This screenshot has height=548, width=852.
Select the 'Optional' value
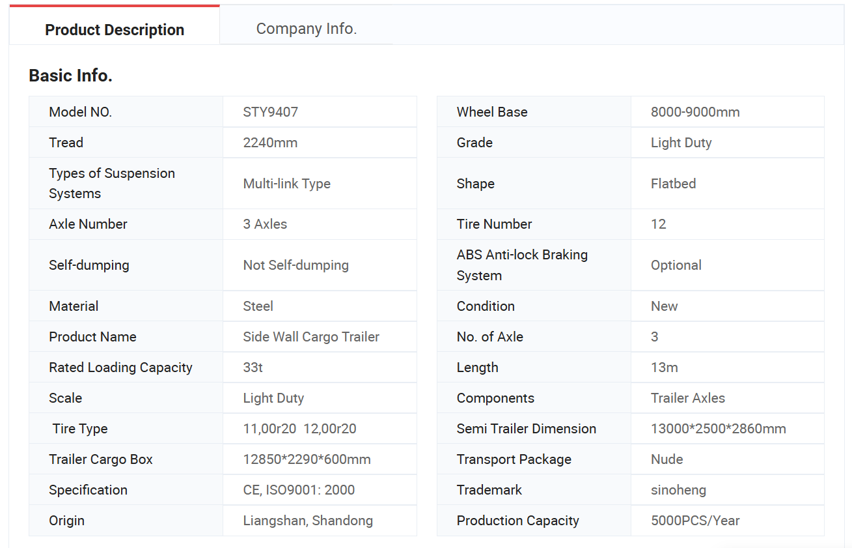point(676,265)
